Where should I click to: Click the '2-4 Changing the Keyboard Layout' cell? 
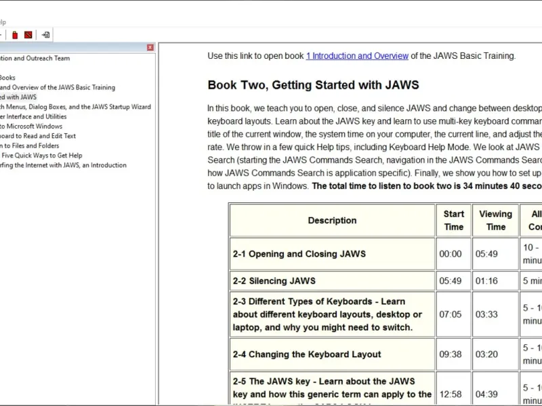coord(332,354)
